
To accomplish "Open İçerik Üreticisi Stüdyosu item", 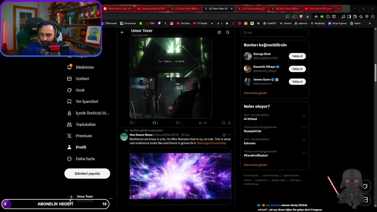I will (x=88, y=113).
